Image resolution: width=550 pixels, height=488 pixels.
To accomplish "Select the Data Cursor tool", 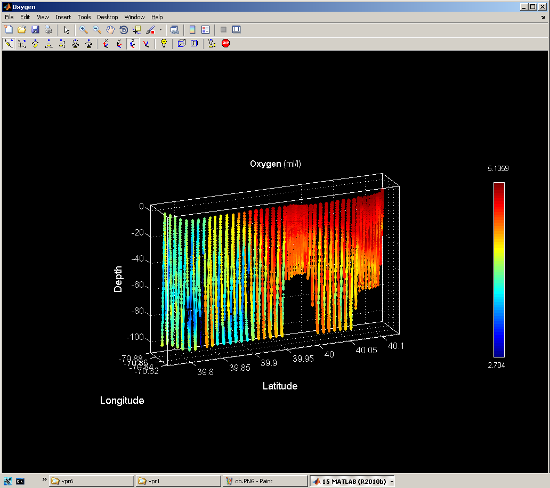I will [x=137, y=30].
